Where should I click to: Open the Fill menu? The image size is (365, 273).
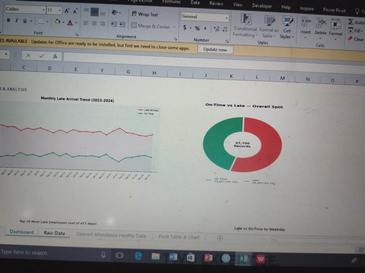coord(356,31)
